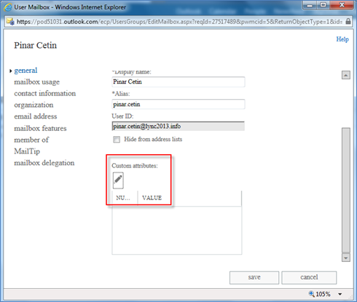This screenshot has height=302, width=357.
Task: Click the scroll down arrow button
Action: (x=346, y=258)
